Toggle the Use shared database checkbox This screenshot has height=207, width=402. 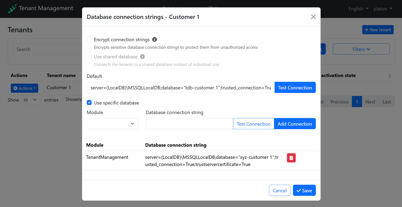[89, 57]
